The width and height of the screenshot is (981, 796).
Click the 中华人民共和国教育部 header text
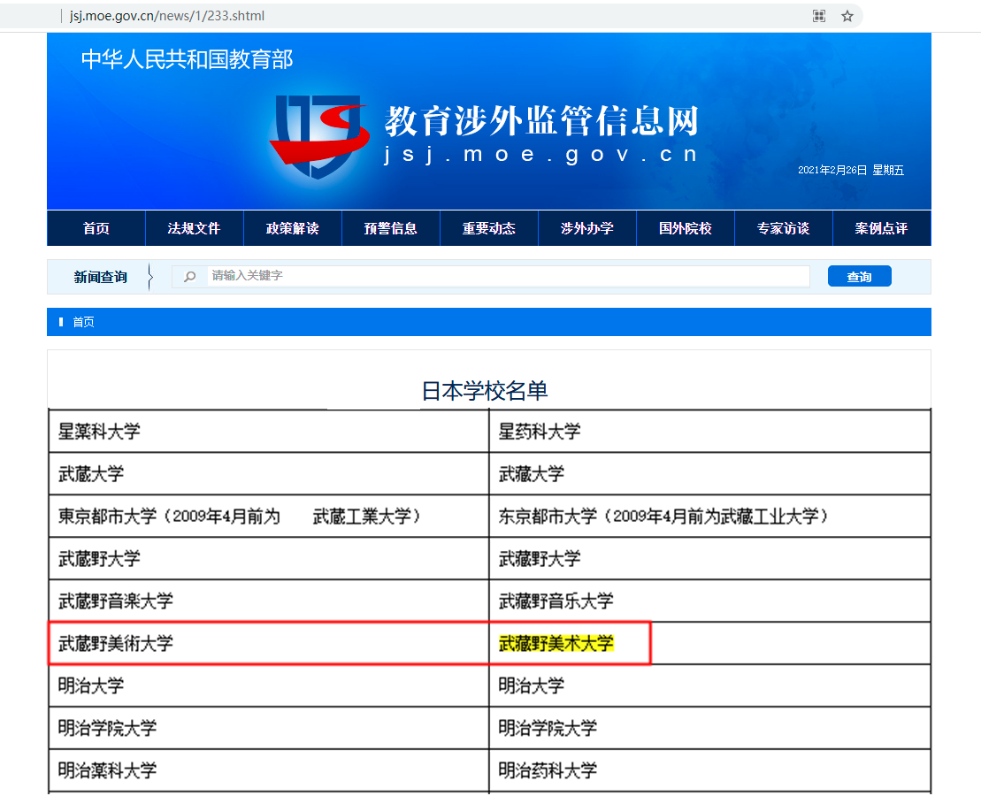[187, 59]
